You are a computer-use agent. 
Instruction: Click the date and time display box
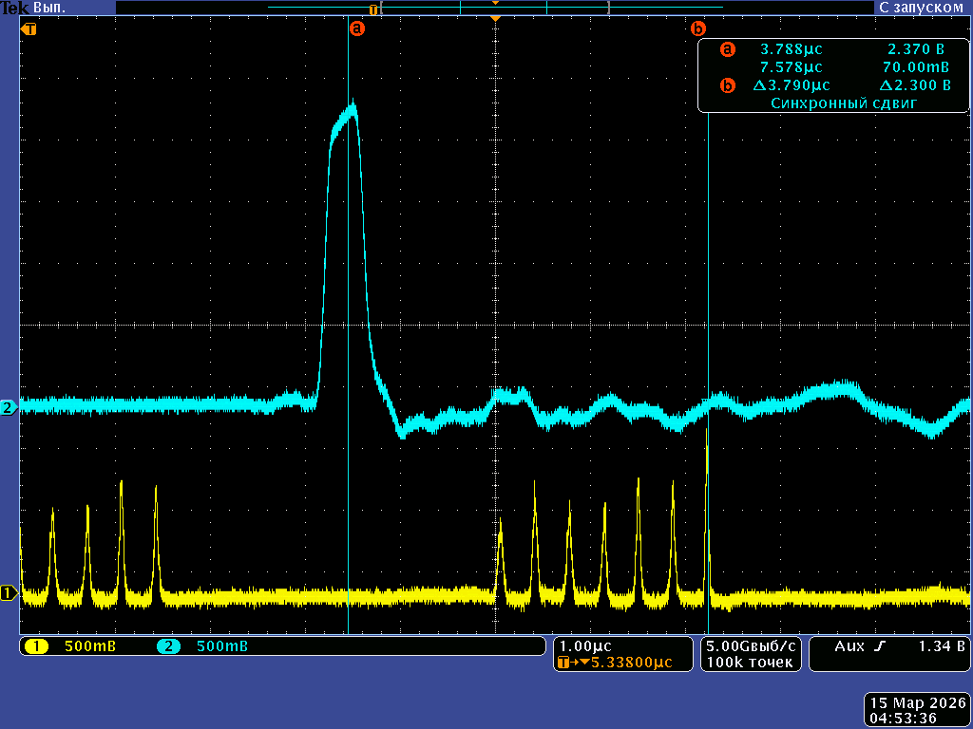tap(917, 710)
